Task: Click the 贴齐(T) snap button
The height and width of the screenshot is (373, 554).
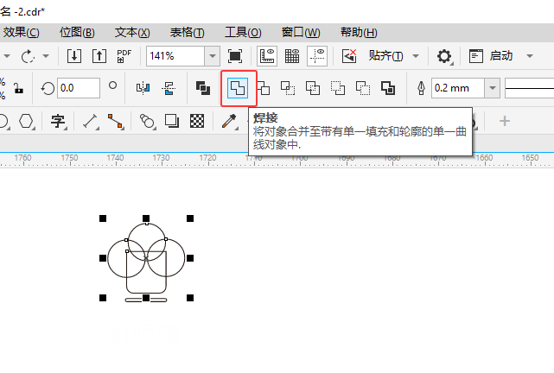Action: click(x=385, y=56)
